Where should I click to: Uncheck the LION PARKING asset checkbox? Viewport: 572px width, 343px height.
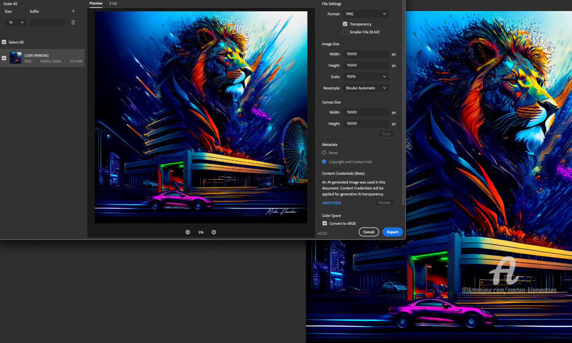tap(4, 58)
